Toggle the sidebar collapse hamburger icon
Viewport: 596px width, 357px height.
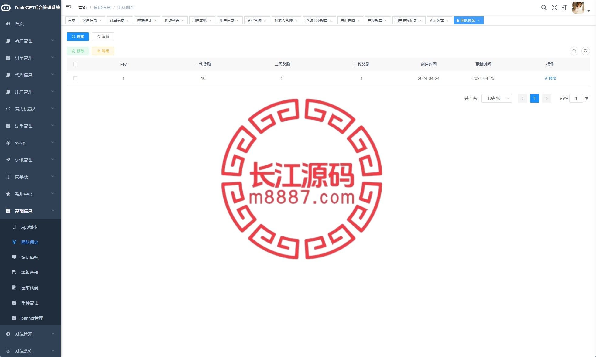(68, 7)
